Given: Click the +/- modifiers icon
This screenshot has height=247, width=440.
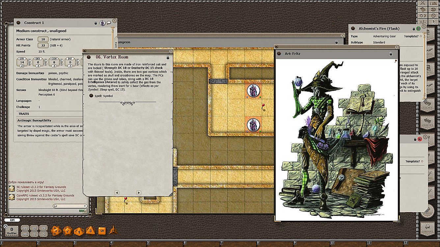Looking at the screenshot, I should point(422,22).
